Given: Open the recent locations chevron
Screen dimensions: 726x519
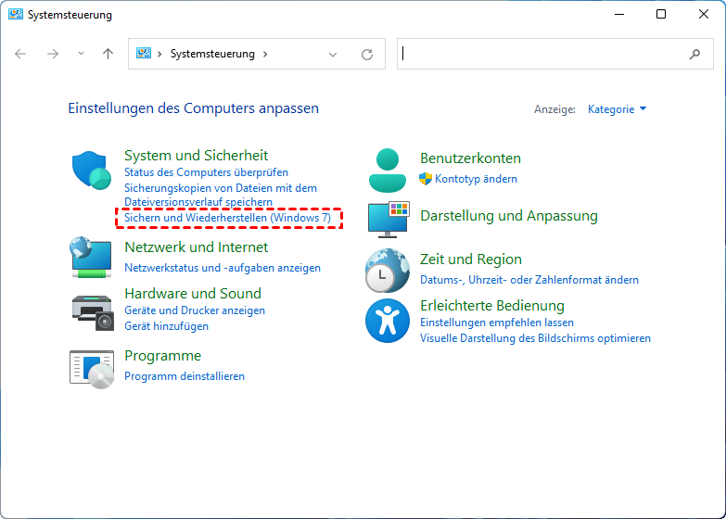Looking at the screenshot, I should 81,54.
